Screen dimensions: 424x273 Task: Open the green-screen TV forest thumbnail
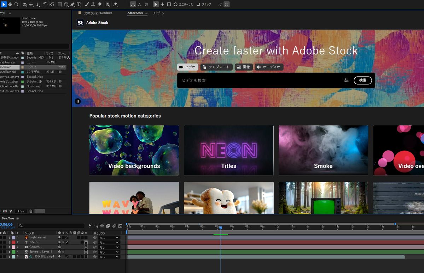click(324, 198)
